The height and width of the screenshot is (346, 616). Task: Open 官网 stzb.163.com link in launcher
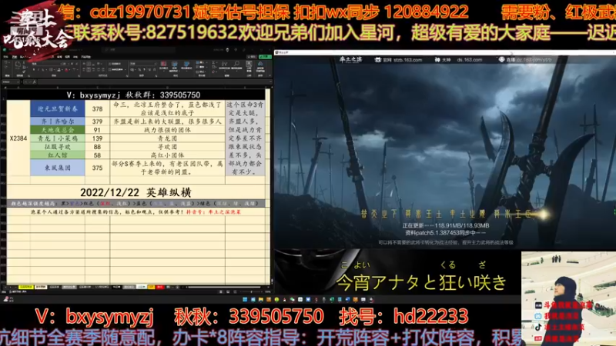point(398,60)
